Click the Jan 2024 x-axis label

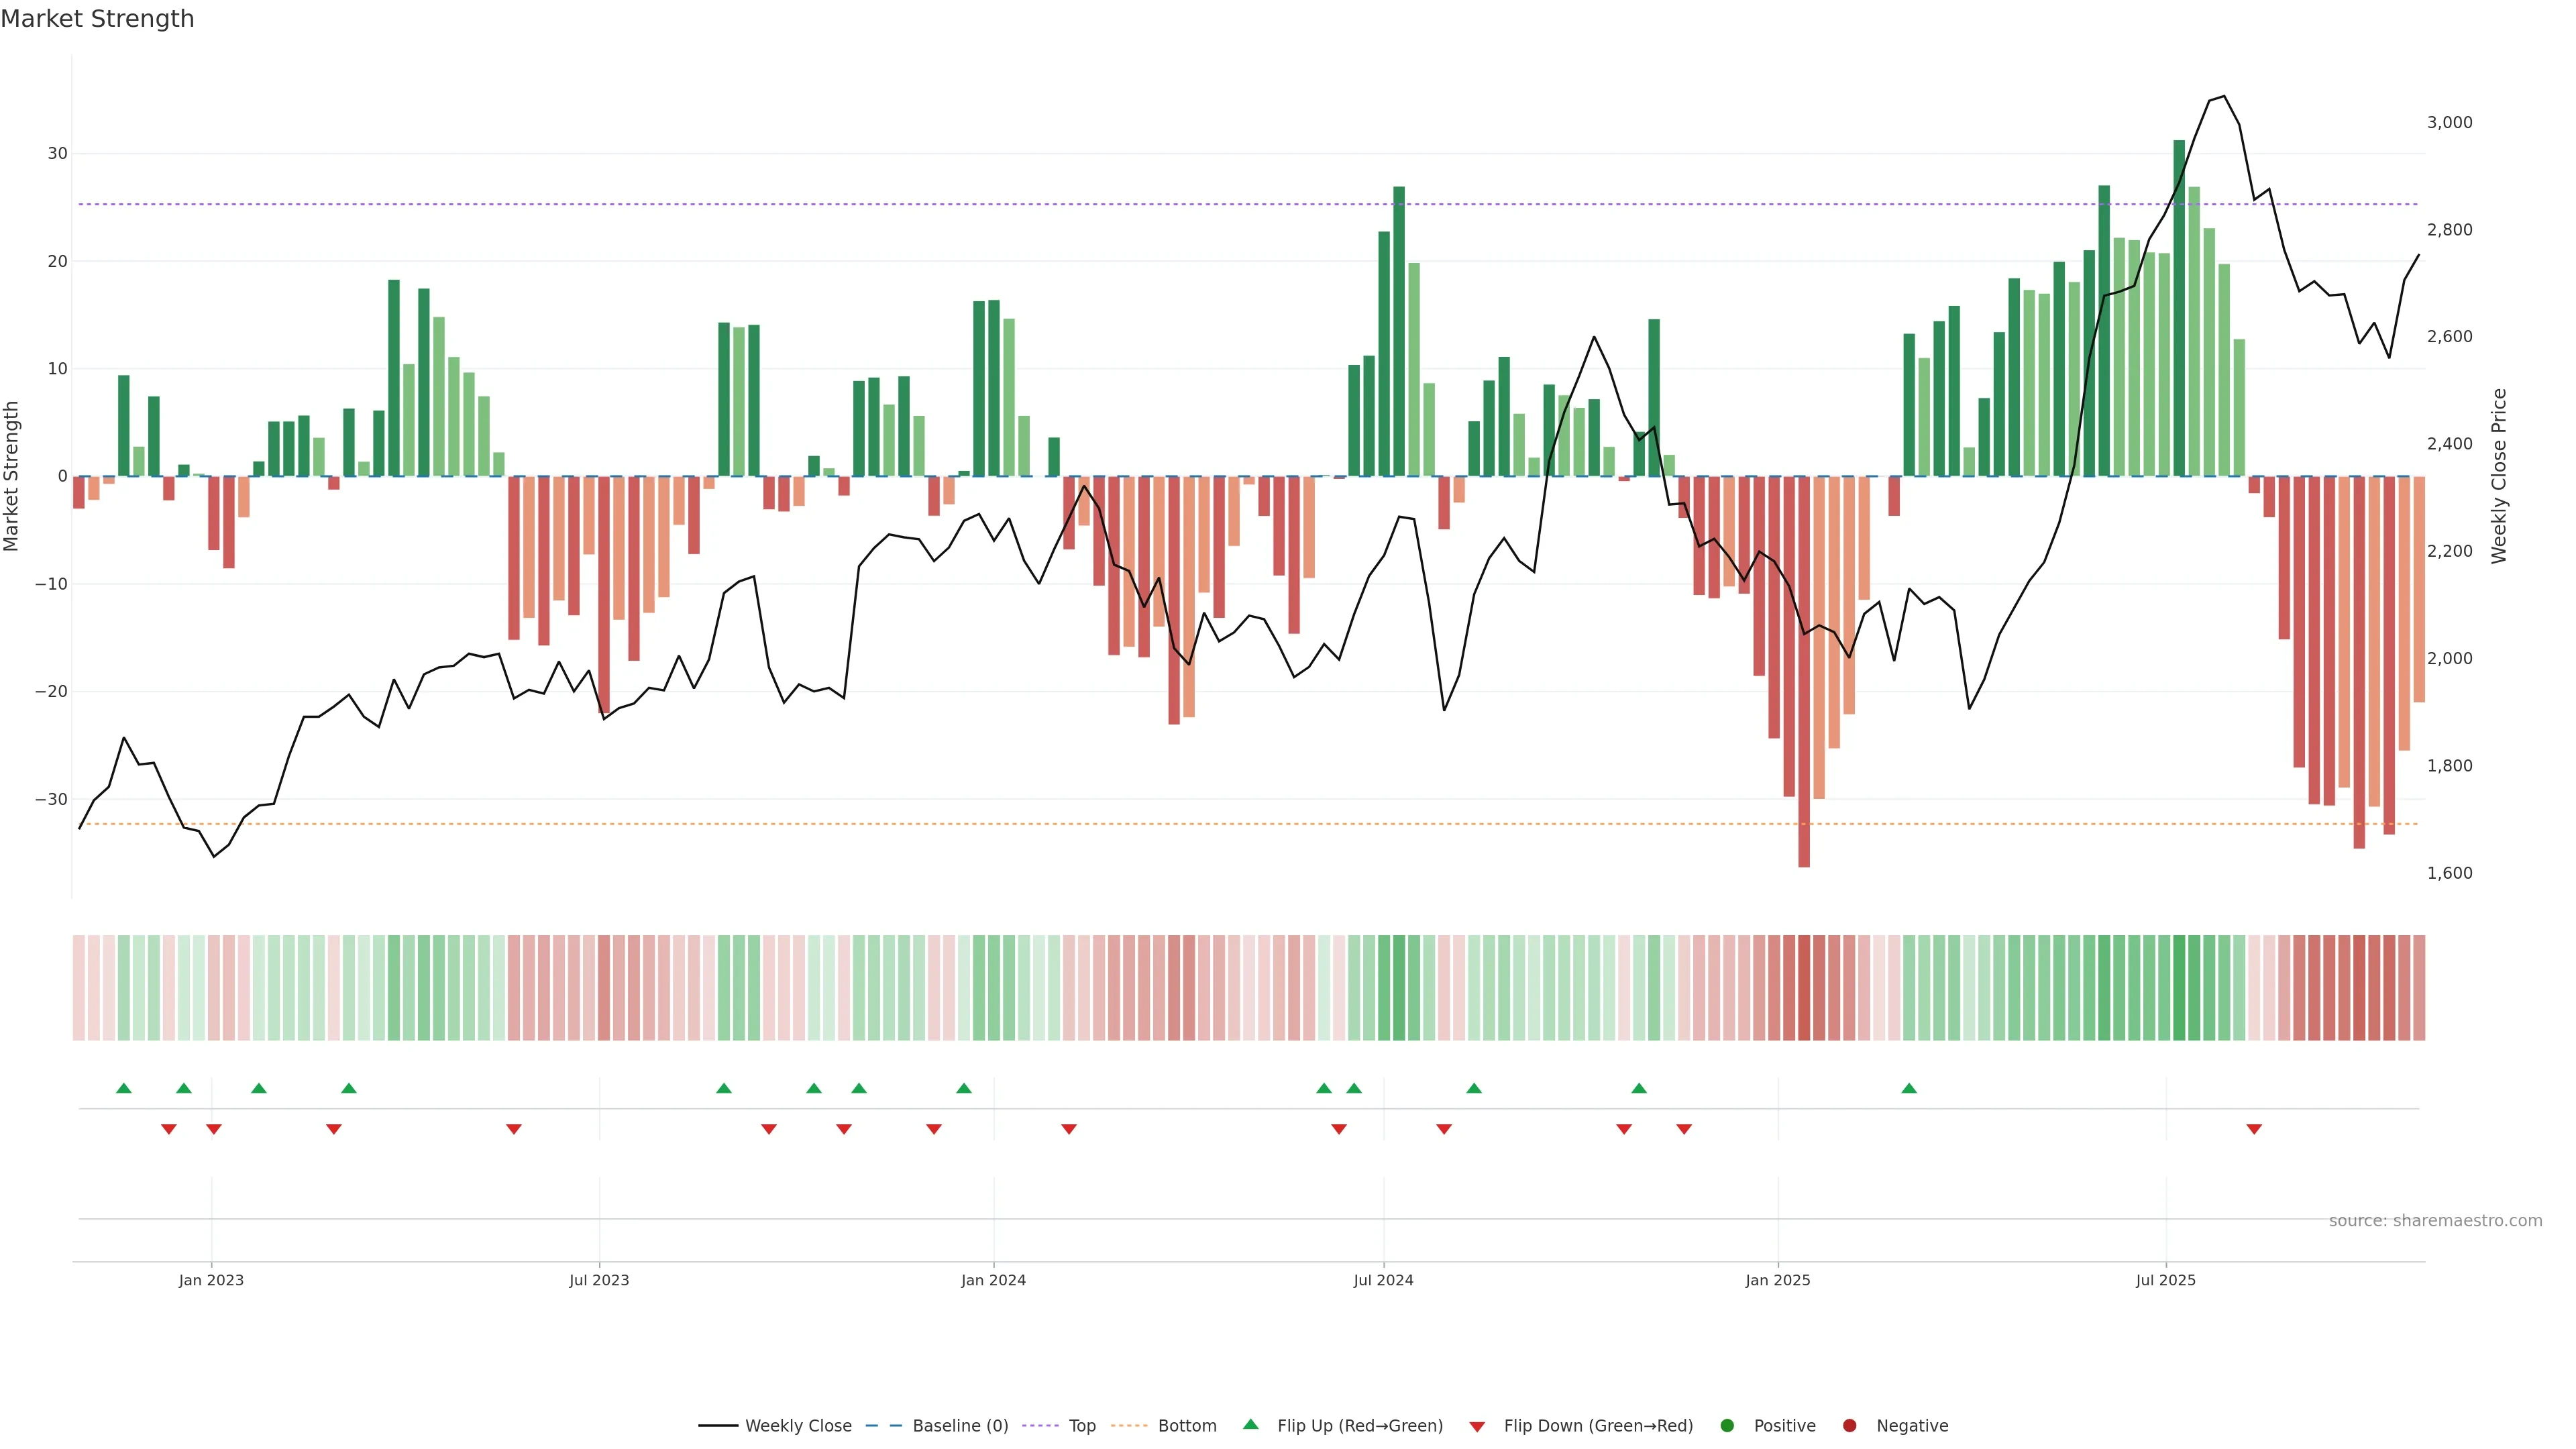(993, 1280)
